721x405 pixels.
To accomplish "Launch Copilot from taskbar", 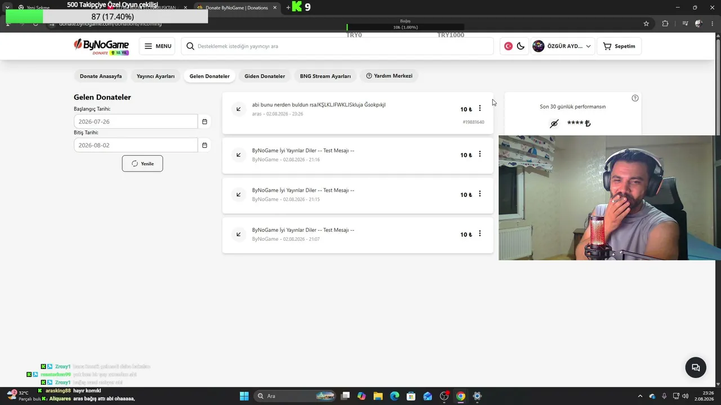I will pos(362,396).
